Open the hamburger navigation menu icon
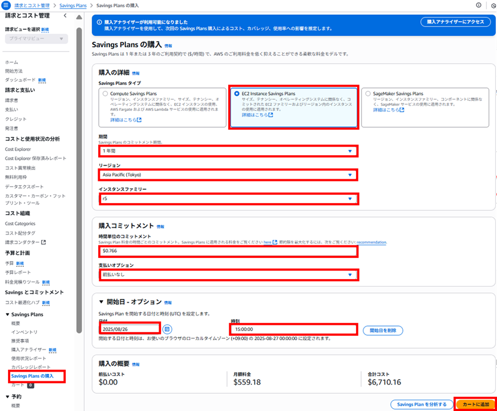This screenshot has width=497, height=411. click(6, 5)
